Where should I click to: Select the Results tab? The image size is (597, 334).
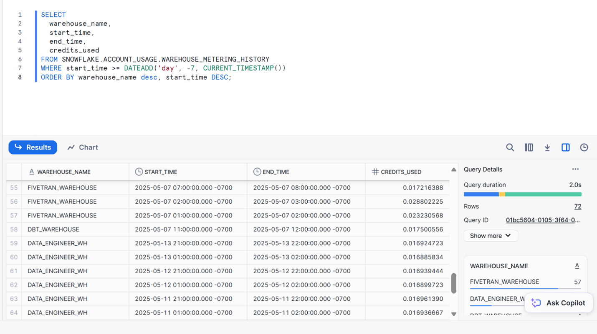tap(33, 147)
